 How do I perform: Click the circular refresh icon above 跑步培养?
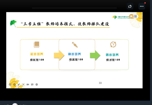113,44
